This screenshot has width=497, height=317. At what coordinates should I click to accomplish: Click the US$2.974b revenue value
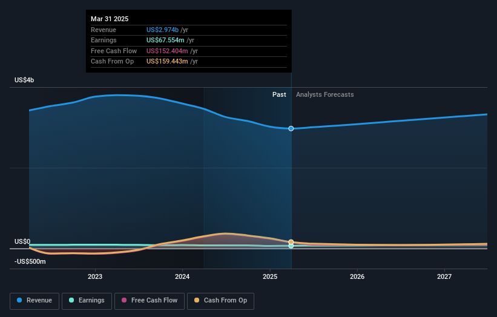pyautogui.click(x=162, y=30)
